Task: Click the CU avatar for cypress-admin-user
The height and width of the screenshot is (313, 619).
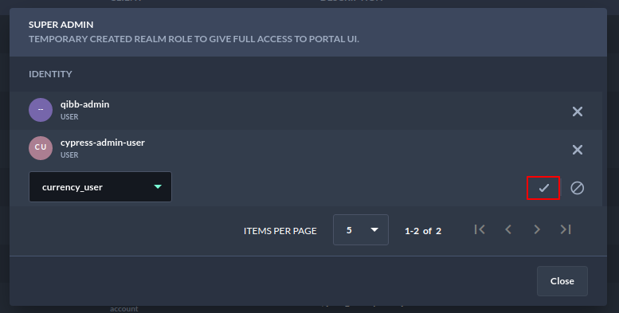Action: coord(41,148)
